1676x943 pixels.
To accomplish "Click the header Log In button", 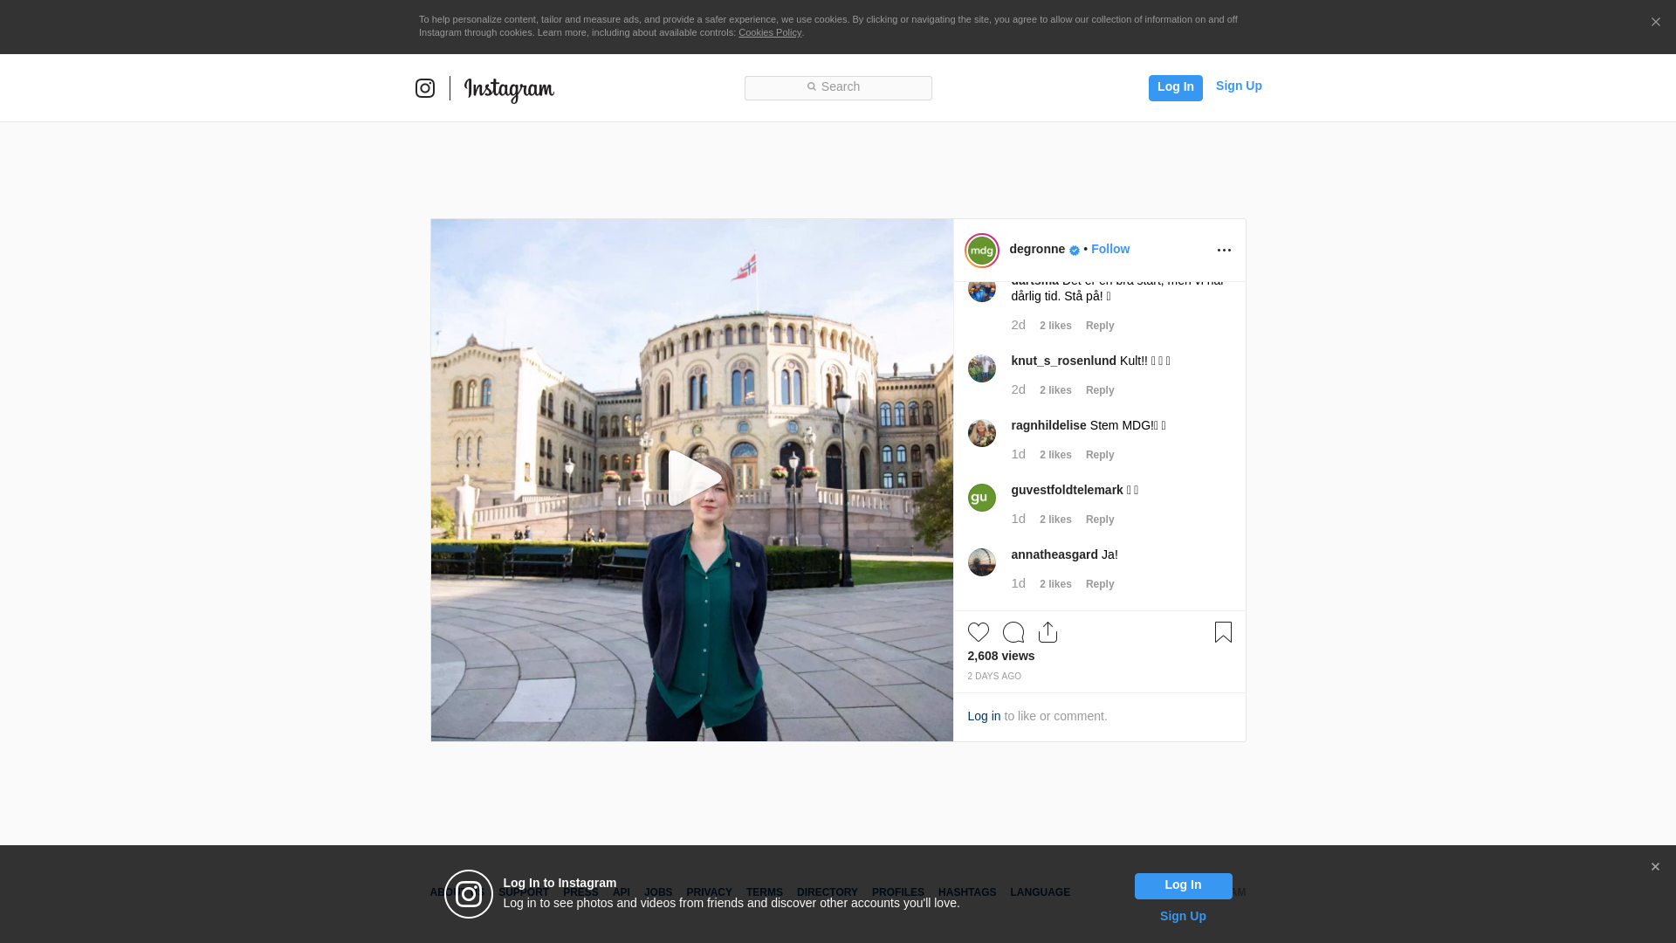I will (1175, 87).
